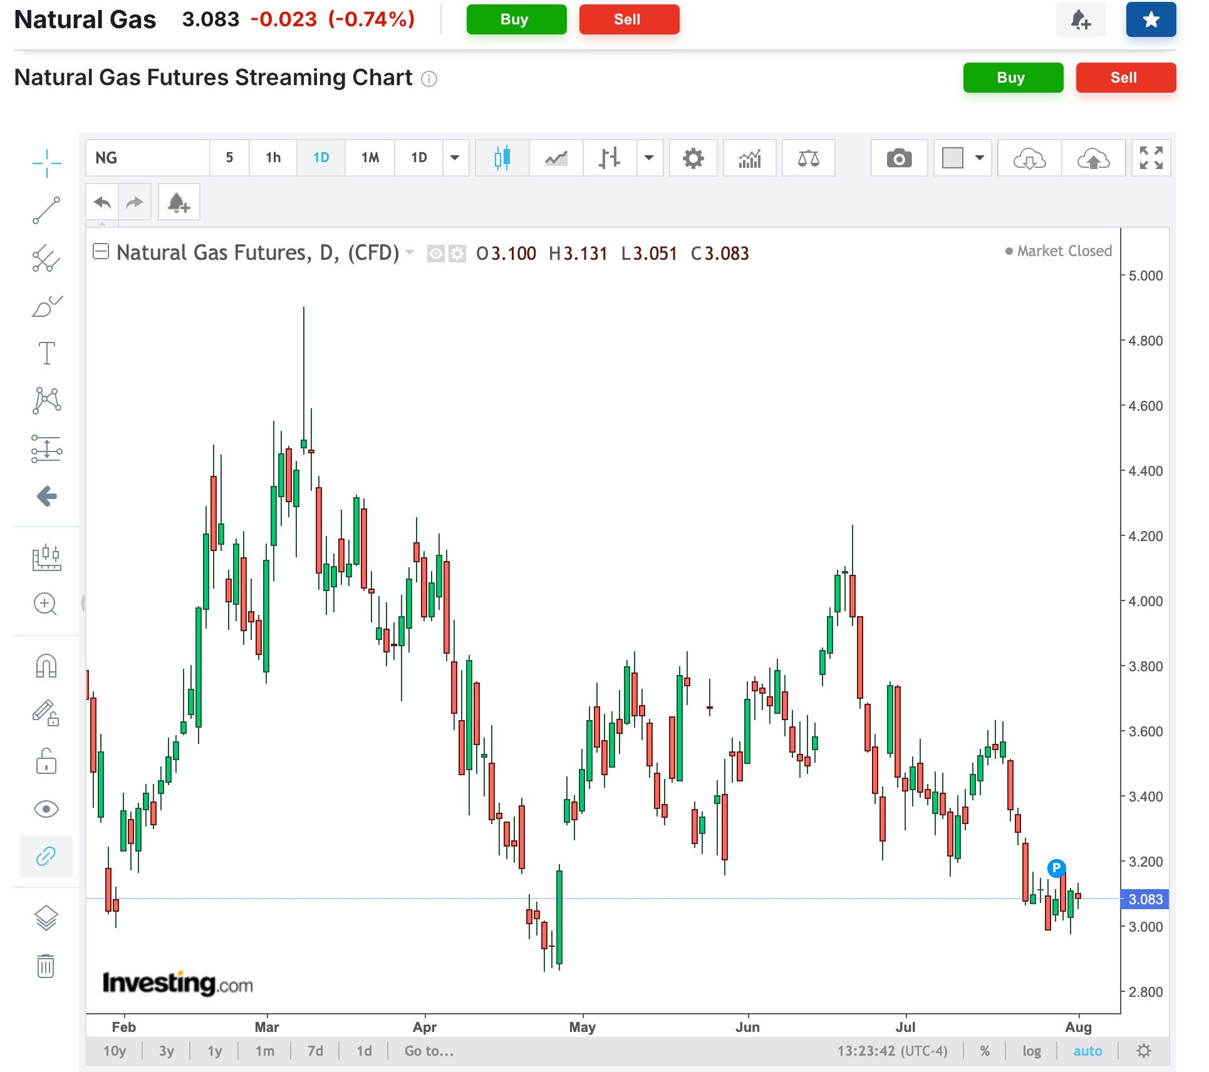Click the green Buy button beside chart title
1209x1072 pixels.
(1012, 78)
